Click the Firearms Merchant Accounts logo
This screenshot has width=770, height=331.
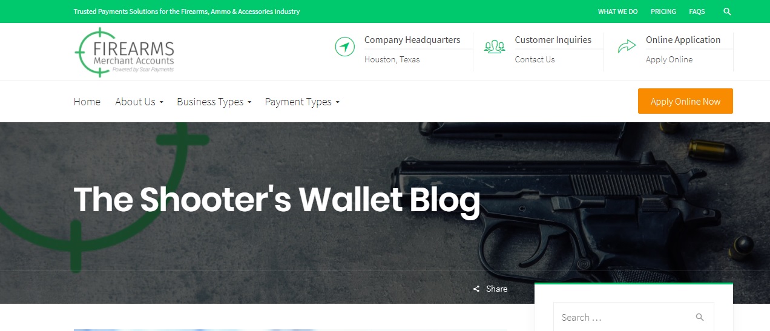click(125, 52)
